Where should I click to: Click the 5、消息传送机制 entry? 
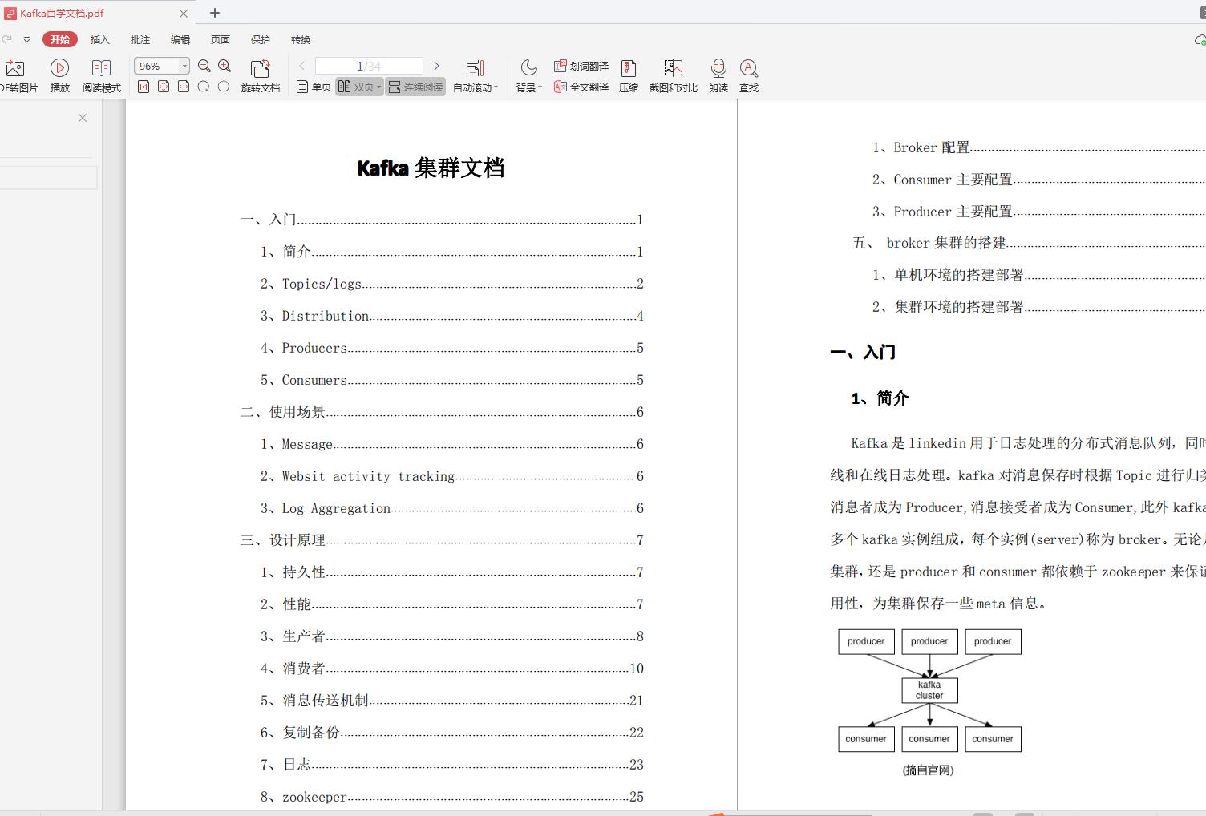pos(451,701)
